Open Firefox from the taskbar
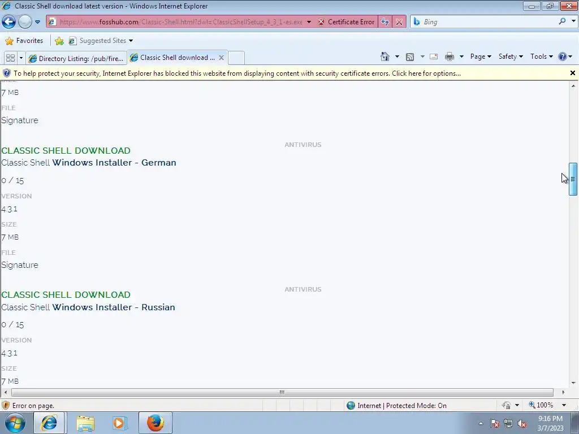 [155, 423]
